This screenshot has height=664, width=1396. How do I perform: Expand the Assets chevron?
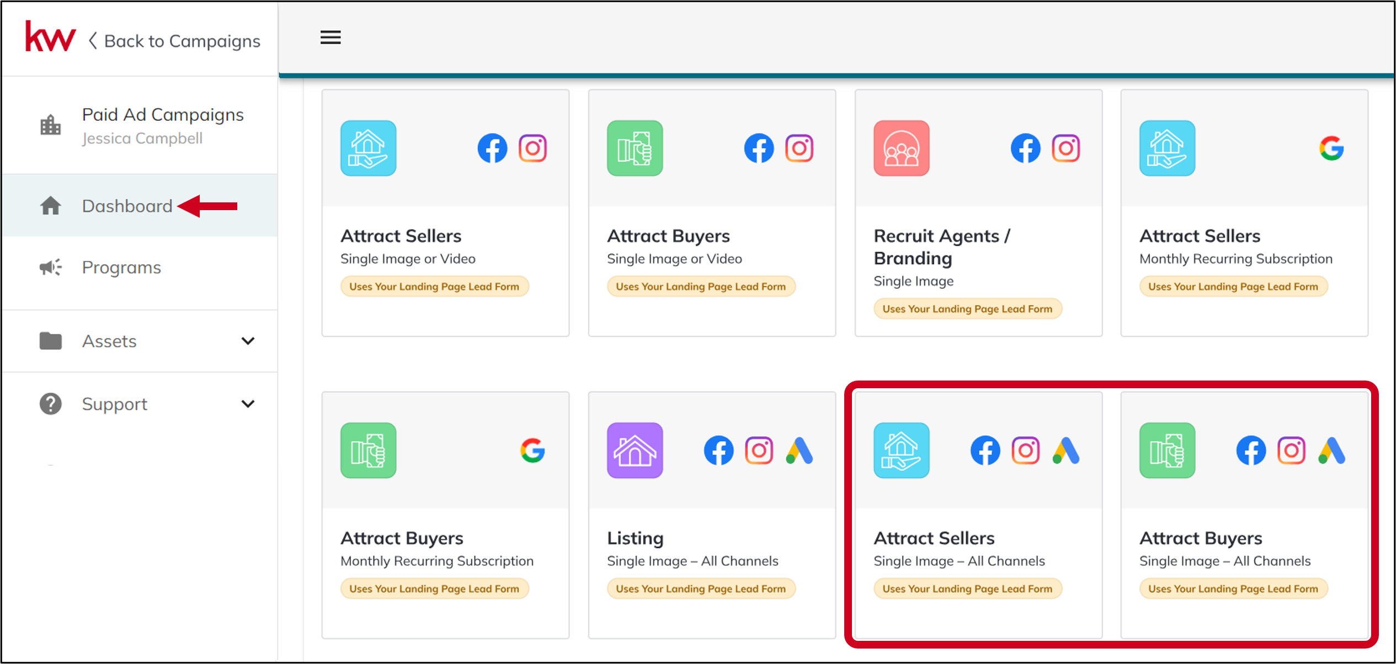pos(248,341)
